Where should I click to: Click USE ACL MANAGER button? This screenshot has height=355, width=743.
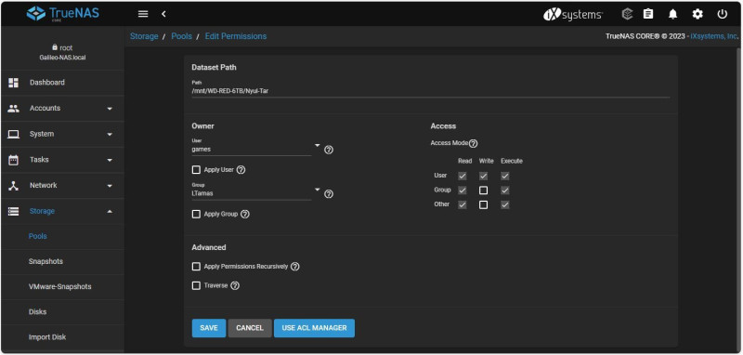[x=314, y=328]
